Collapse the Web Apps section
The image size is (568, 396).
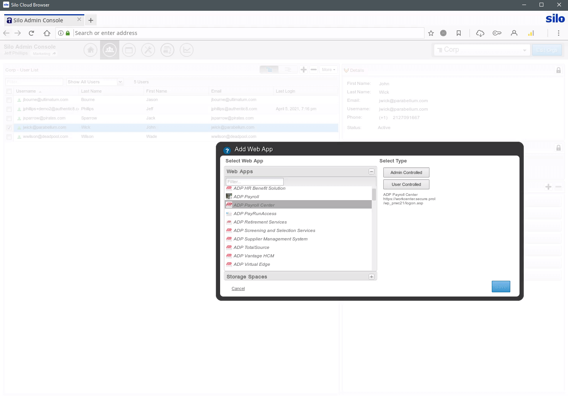point(371,172)
